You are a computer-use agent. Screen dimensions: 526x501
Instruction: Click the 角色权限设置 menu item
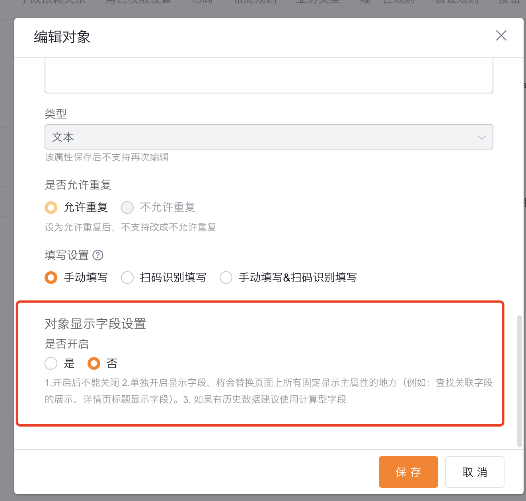point(138,2)
